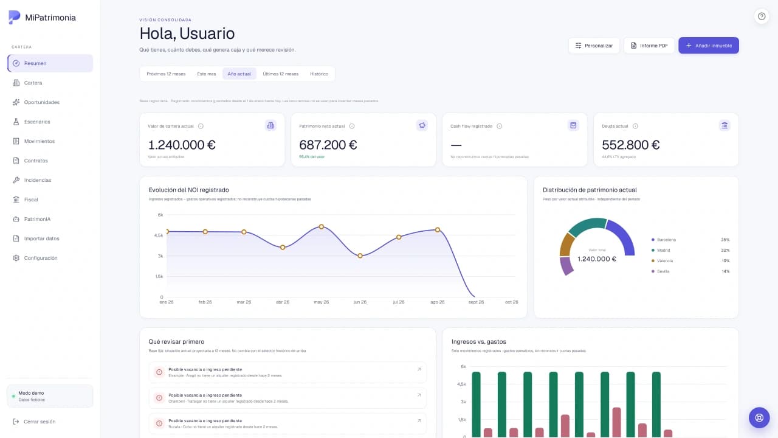Open the arrow icon on Eixample vacancy alert
Image resolution: width=778 pixels, height=438 pixels.
tap(419, 369)
